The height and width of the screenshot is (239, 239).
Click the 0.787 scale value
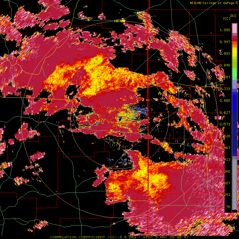pyautogui.click(x=225, y=77)
